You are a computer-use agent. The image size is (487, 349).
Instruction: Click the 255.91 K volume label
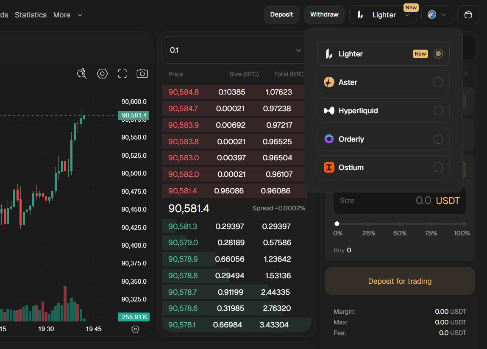(x=134, y=317)
